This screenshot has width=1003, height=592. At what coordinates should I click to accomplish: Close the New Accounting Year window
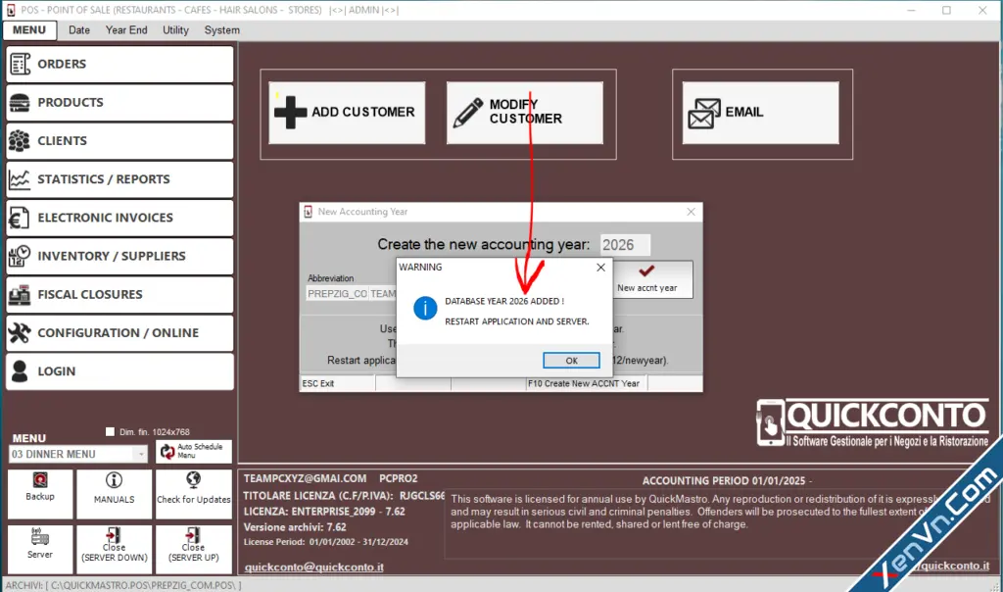[x=691, y=212]
